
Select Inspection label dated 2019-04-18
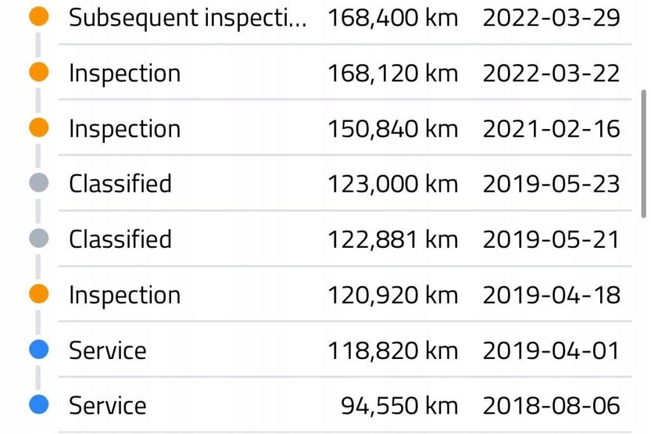[125, 295]
